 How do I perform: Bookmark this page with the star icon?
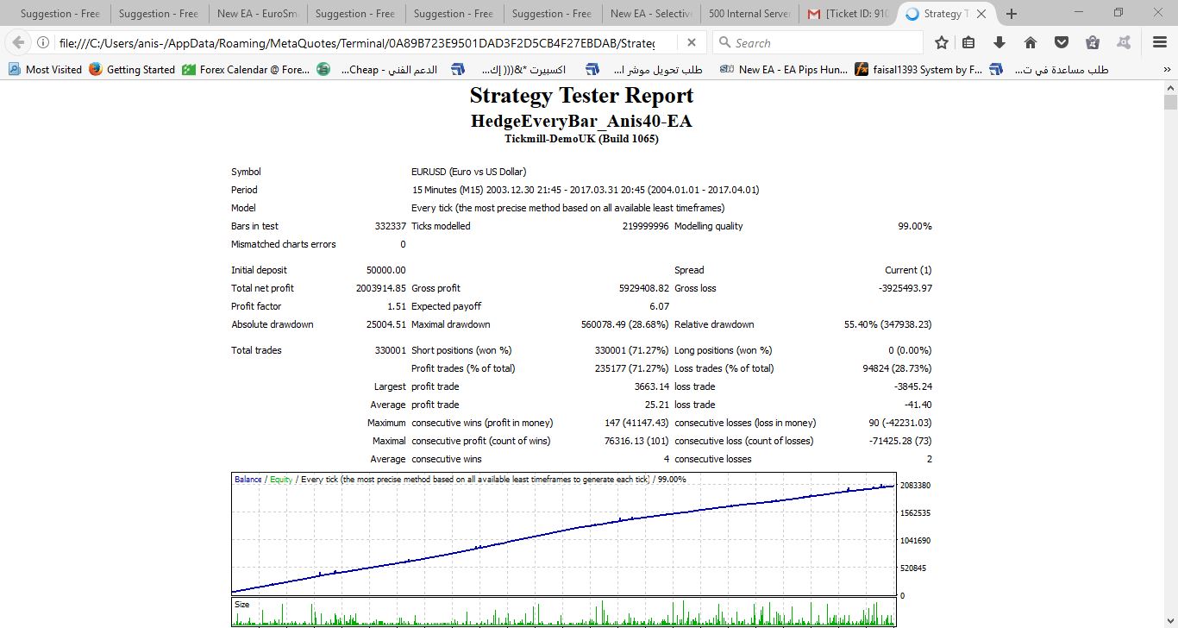pos(942,42)
